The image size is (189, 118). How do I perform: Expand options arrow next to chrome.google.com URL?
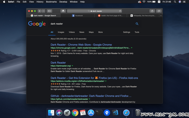point(132,48)
